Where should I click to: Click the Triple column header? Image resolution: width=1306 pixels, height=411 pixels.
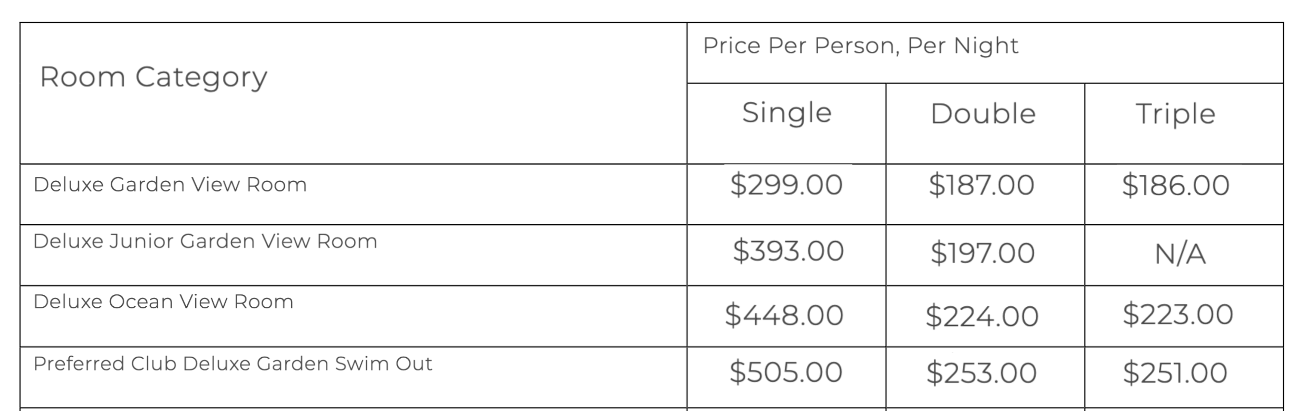(1184, 123)
